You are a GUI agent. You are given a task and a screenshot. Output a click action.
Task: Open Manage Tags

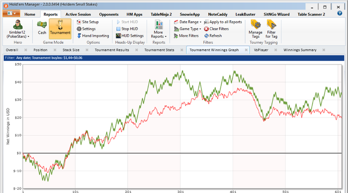click(x=256, y=29)
